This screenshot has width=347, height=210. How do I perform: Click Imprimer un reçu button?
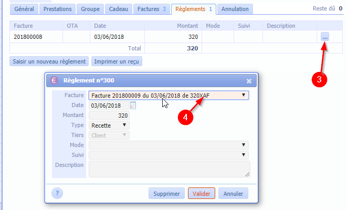click(117, 61)
